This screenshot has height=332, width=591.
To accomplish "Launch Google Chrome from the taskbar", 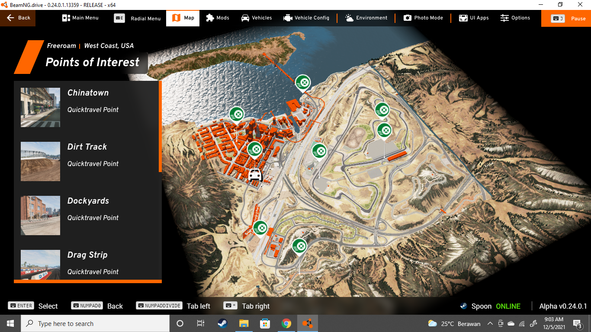I will point(286,323).
